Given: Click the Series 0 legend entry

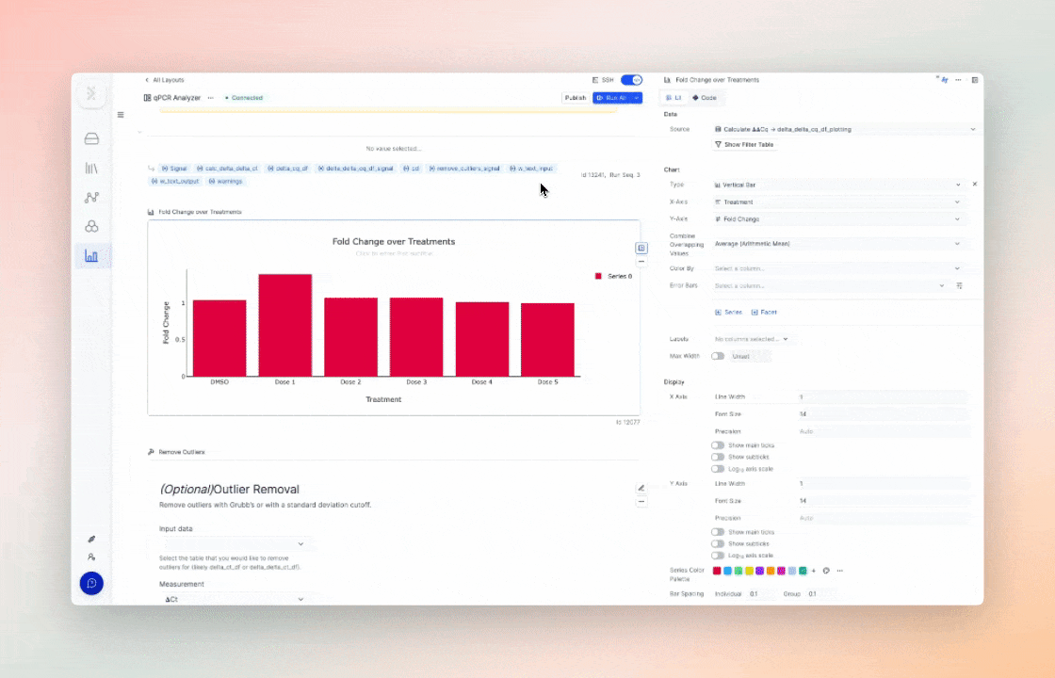Looking at the screenshot, I should (613, 277).
